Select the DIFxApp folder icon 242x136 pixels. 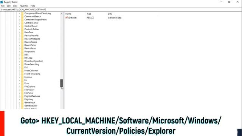click(x=22, y=58)
